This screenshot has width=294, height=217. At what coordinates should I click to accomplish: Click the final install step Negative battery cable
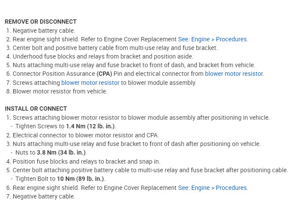(43, 196)
